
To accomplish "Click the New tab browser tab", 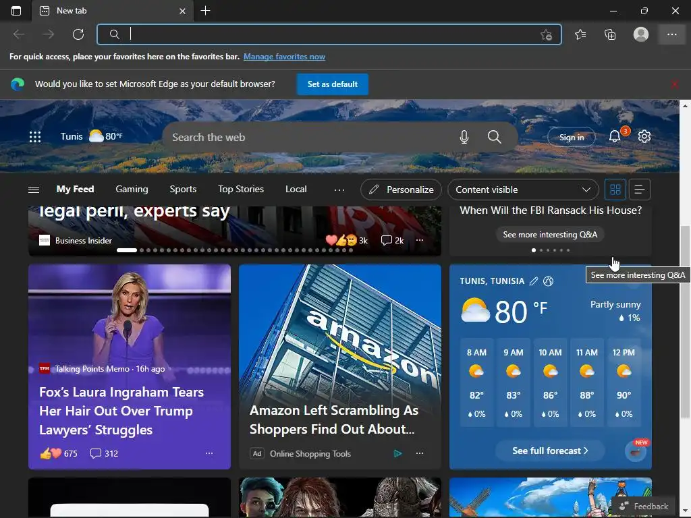I will tap(113, 11).
